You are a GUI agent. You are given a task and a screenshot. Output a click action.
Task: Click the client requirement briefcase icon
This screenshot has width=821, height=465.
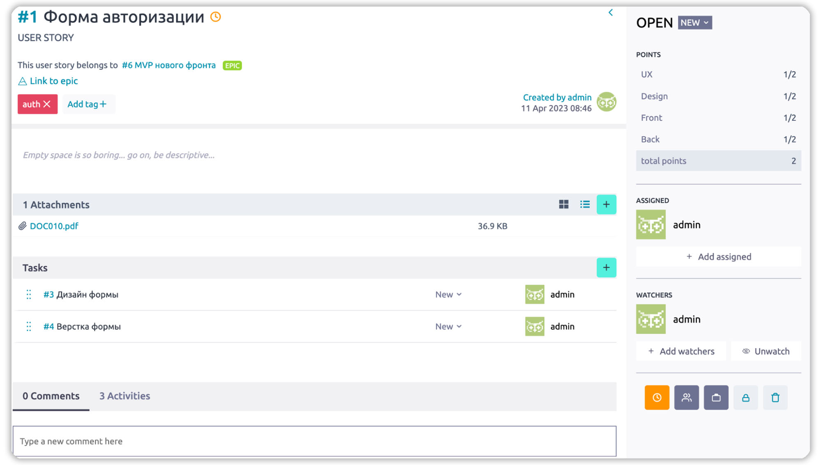click(x=715, y=397)
